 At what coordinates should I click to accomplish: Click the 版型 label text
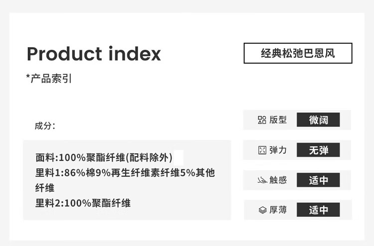[x=278, y=120]
